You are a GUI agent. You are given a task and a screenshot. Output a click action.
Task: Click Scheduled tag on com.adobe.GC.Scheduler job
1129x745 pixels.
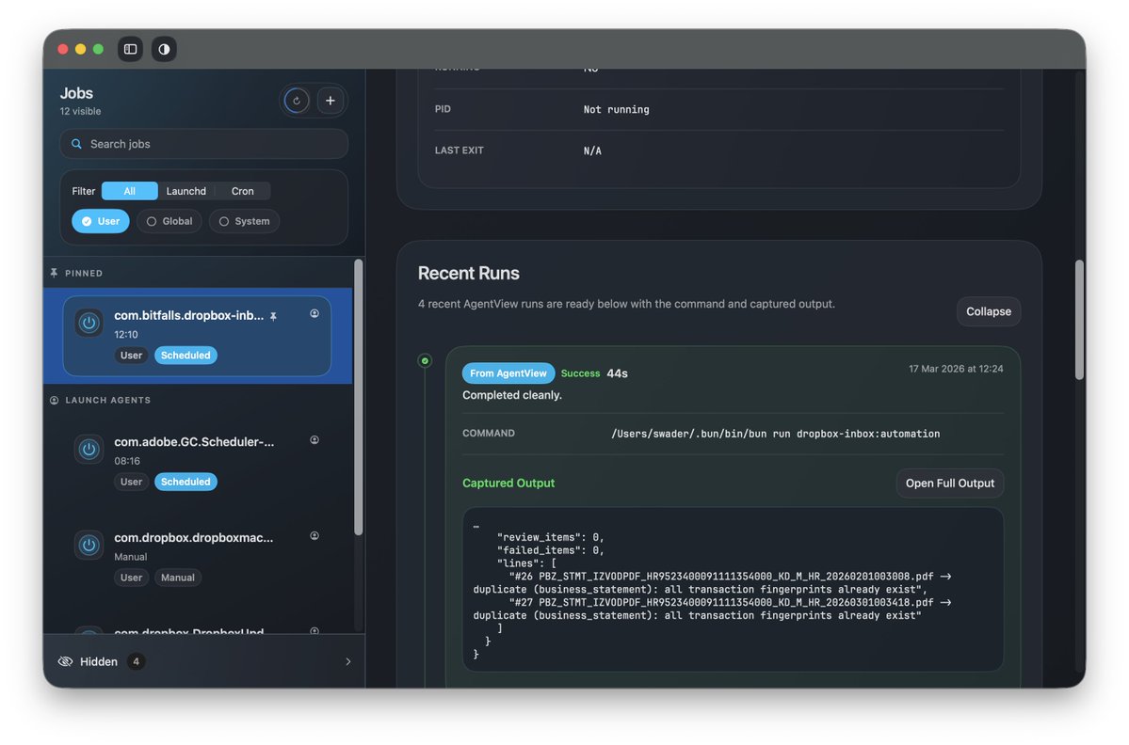(x=185, y=482)
